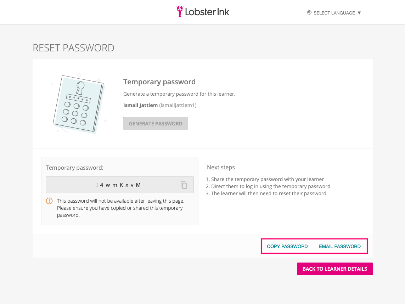Click the orange warning exclamation icon
The image size is (405, 304).
(x=49, y=201)
